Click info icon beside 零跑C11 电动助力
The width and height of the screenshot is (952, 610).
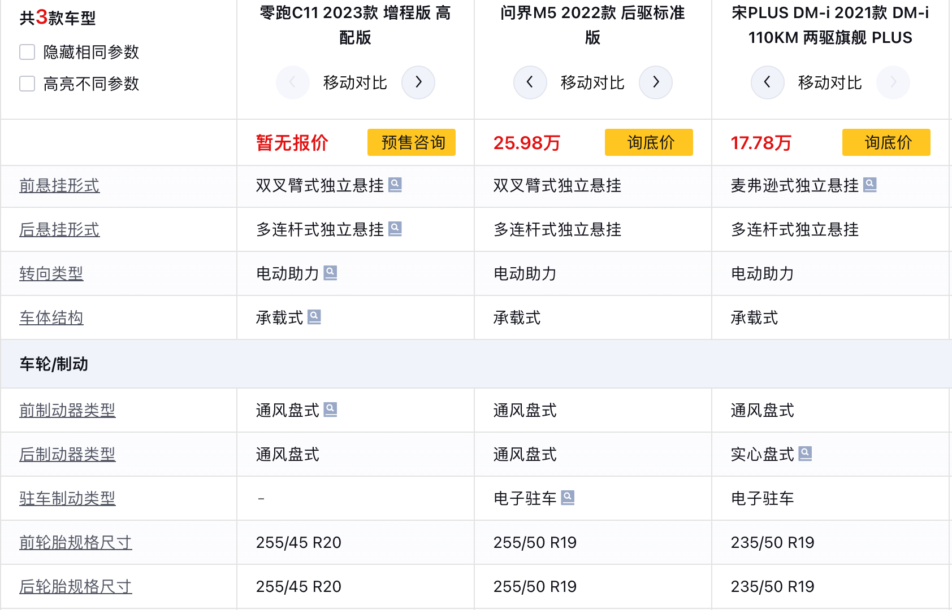[331, 273]
